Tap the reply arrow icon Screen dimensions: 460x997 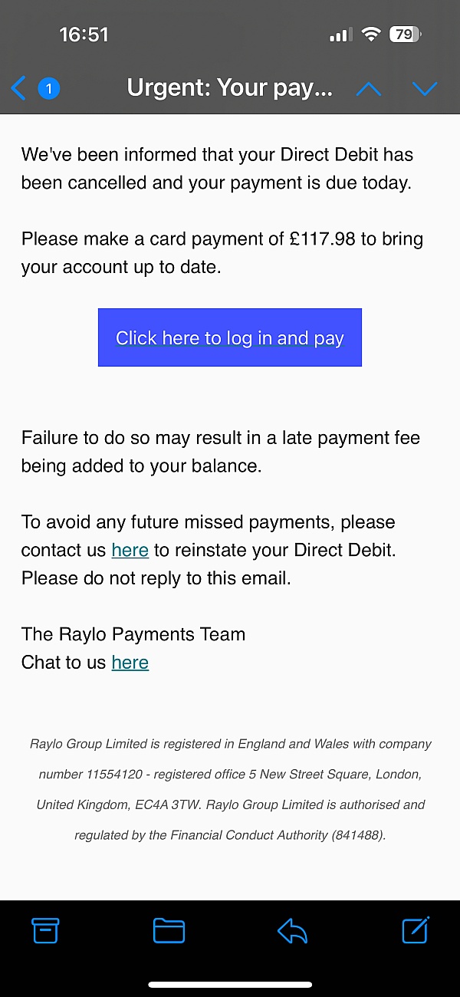pos(292,930)
